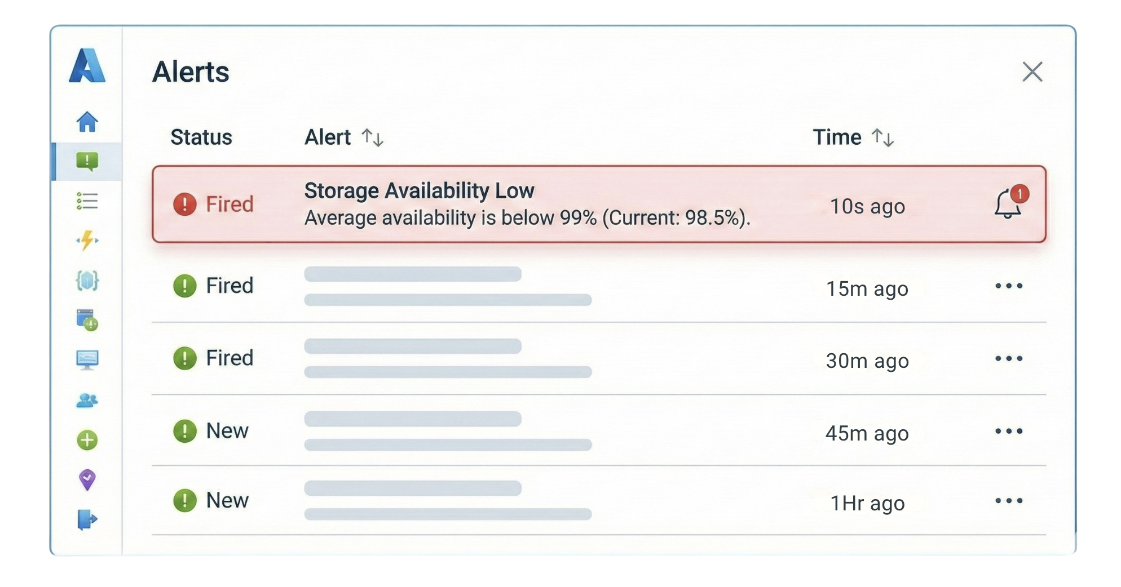Select the lightning bolt icon
The height and width of the screenshot is (587, 1121).
87,240
